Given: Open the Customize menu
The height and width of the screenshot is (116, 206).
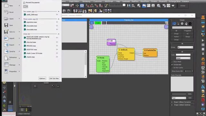Looking at the screenshot, I should pos(98,1).
